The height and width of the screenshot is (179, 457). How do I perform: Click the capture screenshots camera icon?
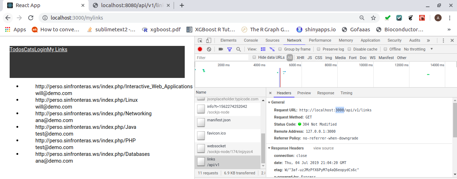[x=221, y=49]
